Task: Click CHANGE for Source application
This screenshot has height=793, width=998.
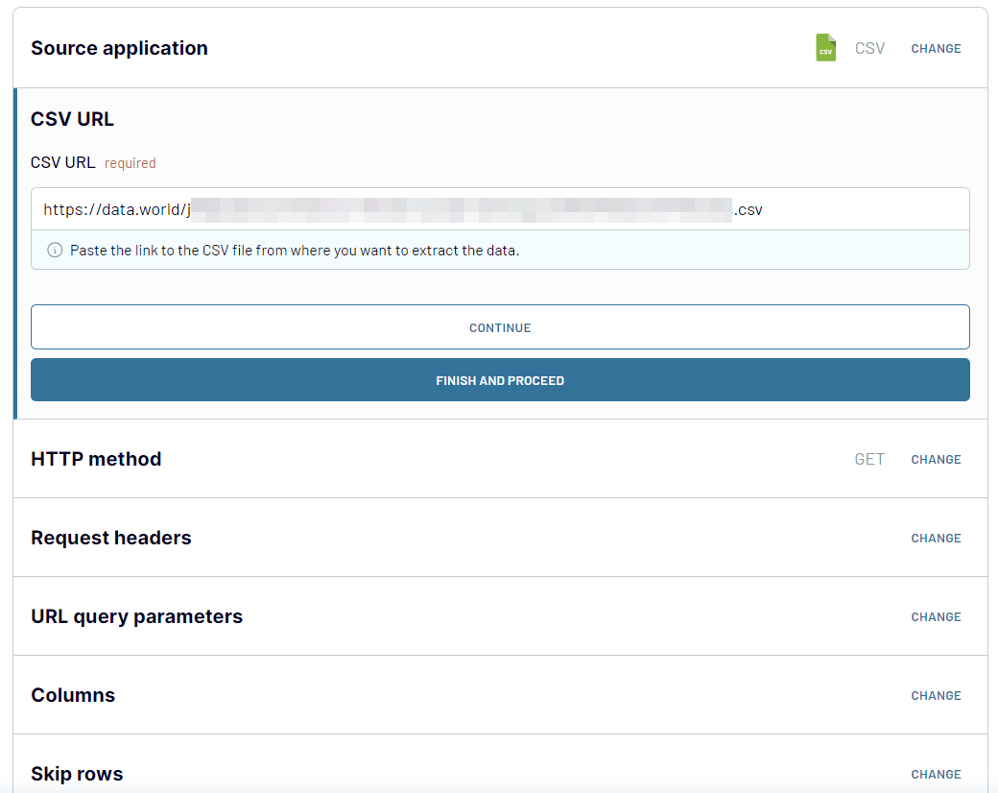Action: coord(936,48)
